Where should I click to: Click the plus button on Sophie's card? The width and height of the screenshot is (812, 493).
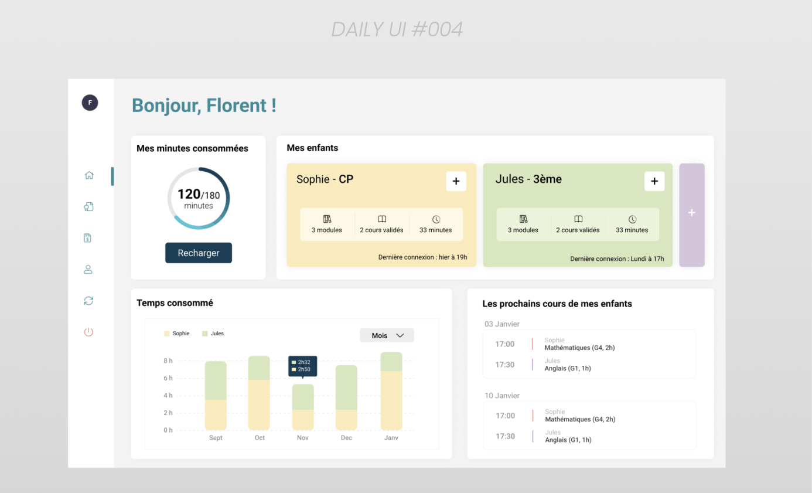point(456,182)
